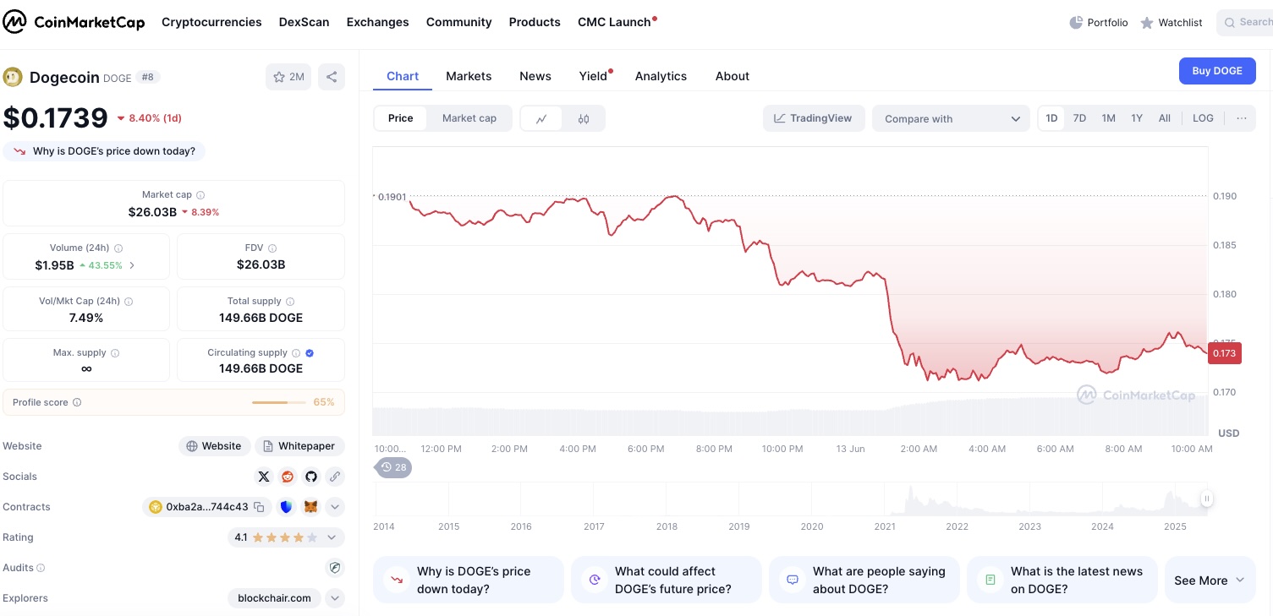Expand the Rating 4.1 dropdown
The image size is (1273, 616).
tap(286, 537)
